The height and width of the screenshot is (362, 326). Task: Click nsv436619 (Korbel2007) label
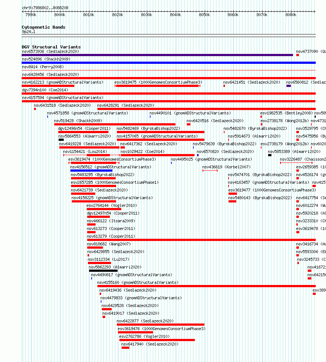[226, 167]
